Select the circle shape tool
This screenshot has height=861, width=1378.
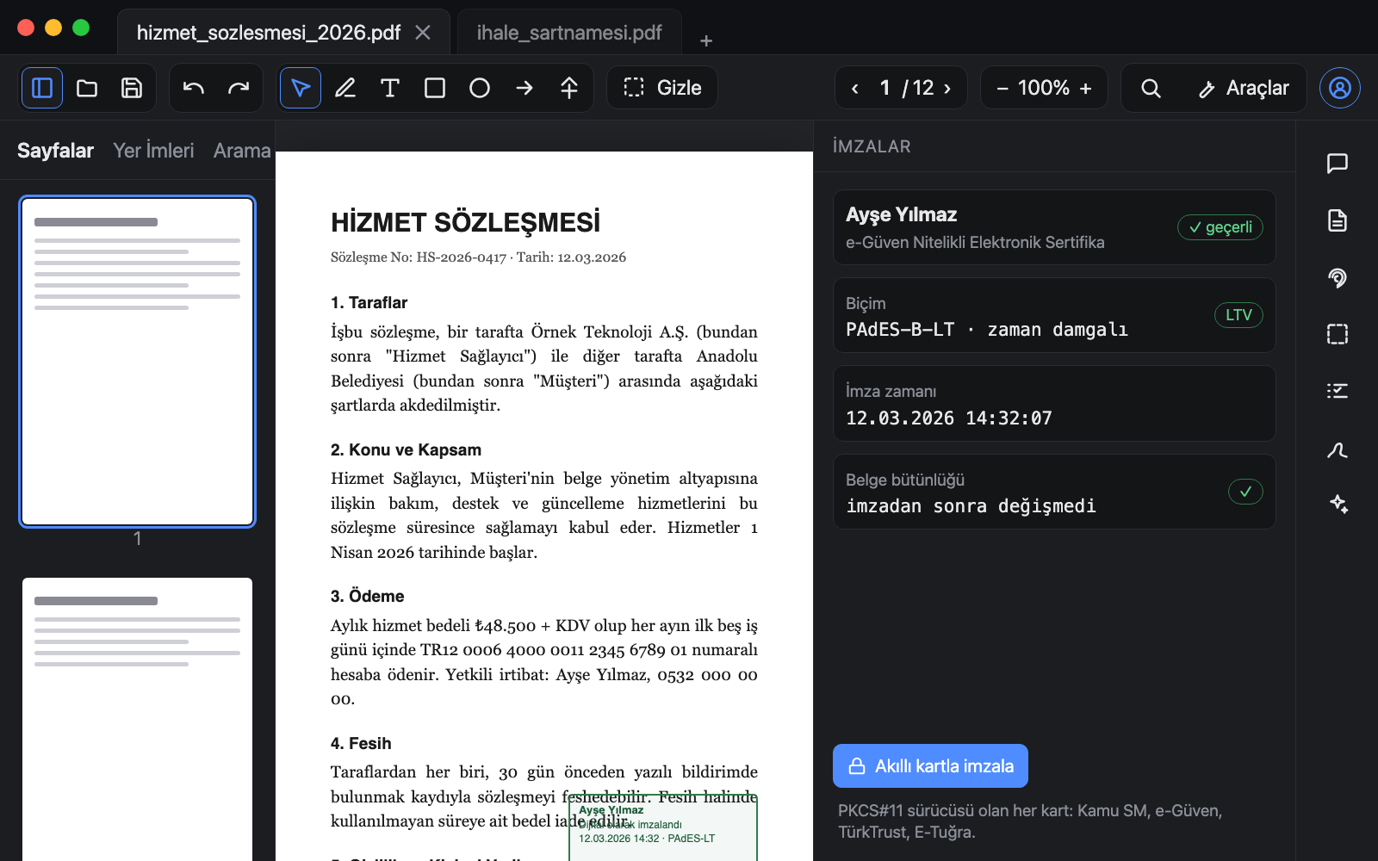click(x=480, y=88)
